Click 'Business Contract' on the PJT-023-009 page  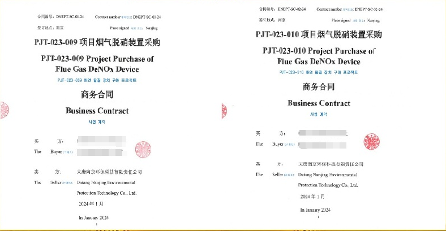[97, 111]
